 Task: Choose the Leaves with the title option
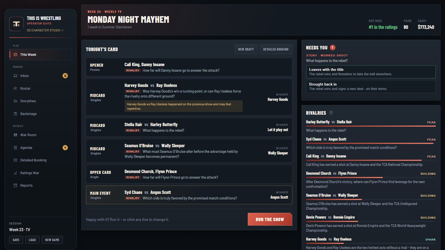tap(371, 72)
